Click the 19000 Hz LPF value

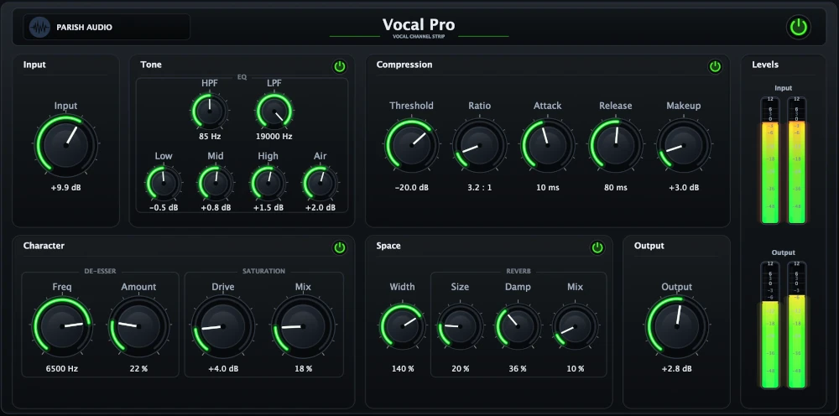pos(274,137)
